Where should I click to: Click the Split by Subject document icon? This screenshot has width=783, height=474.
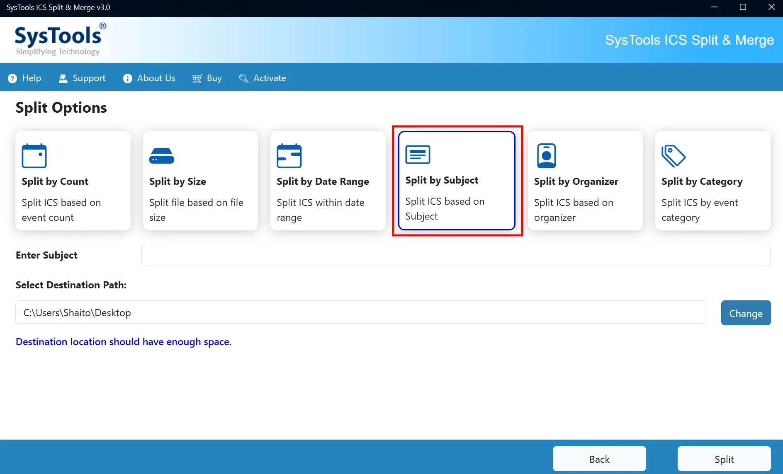click(x=418, y=155)
